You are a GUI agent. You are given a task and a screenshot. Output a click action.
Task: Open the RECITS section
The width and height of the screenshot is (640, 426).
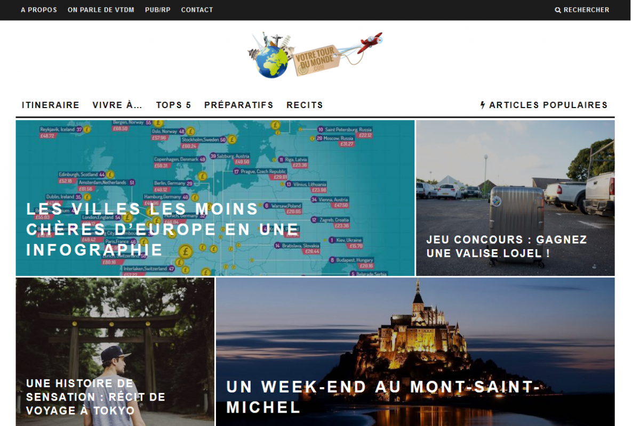coord(305,105)
